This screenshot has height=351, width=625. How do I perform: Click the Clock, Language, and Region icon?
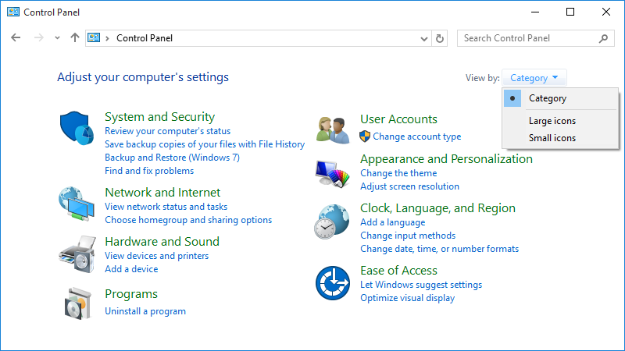point(332,222)
